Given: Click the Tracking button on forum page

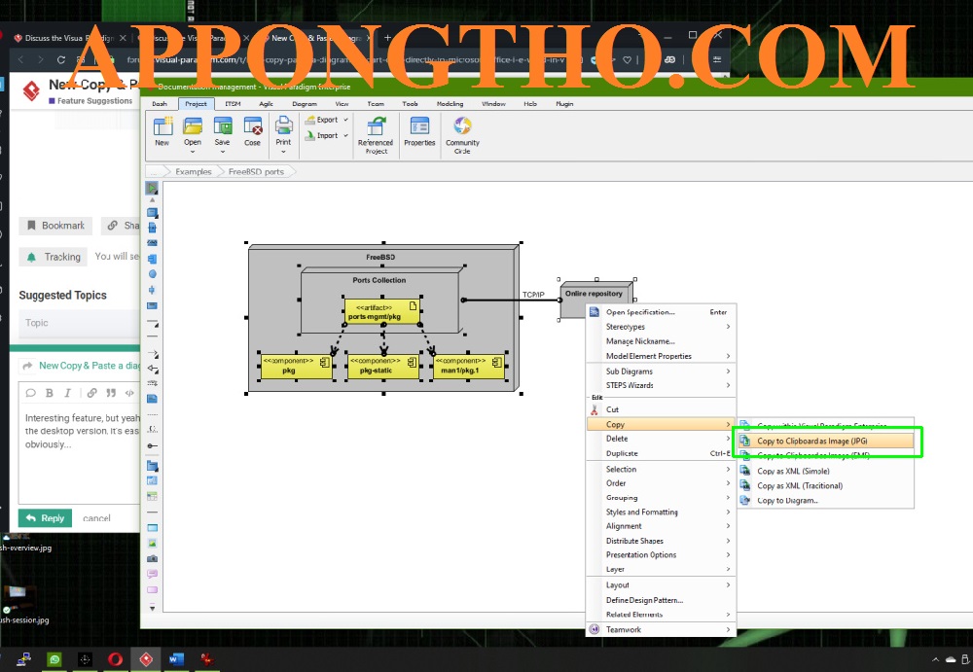Looking at the screenshot, I should tap(54, 257).
